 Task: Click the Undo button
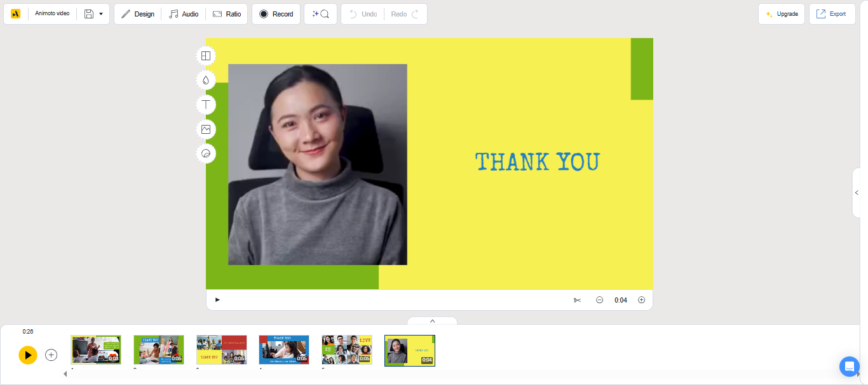click(x=363, y=14)
